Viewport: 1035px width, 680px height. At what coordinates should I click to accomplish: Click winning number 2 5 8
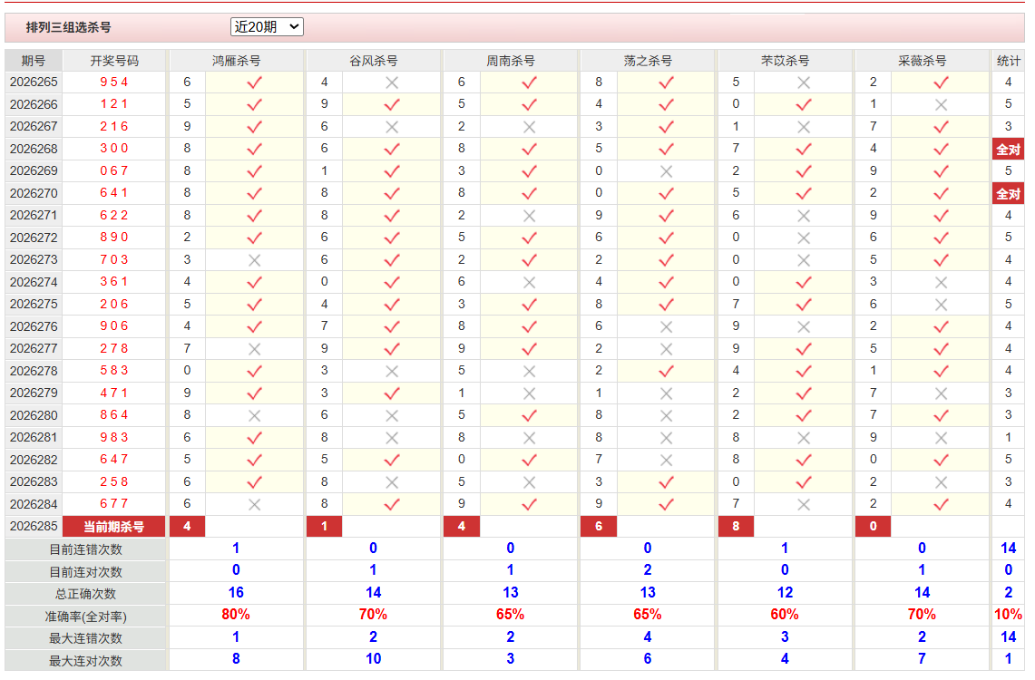114,481
